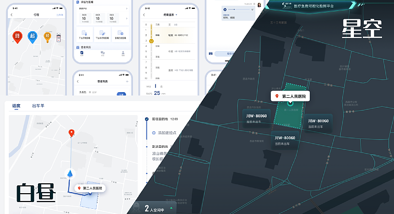394x214 pixels.
Task: Go back from the 行程 trip screen
Action: [11, 15]
